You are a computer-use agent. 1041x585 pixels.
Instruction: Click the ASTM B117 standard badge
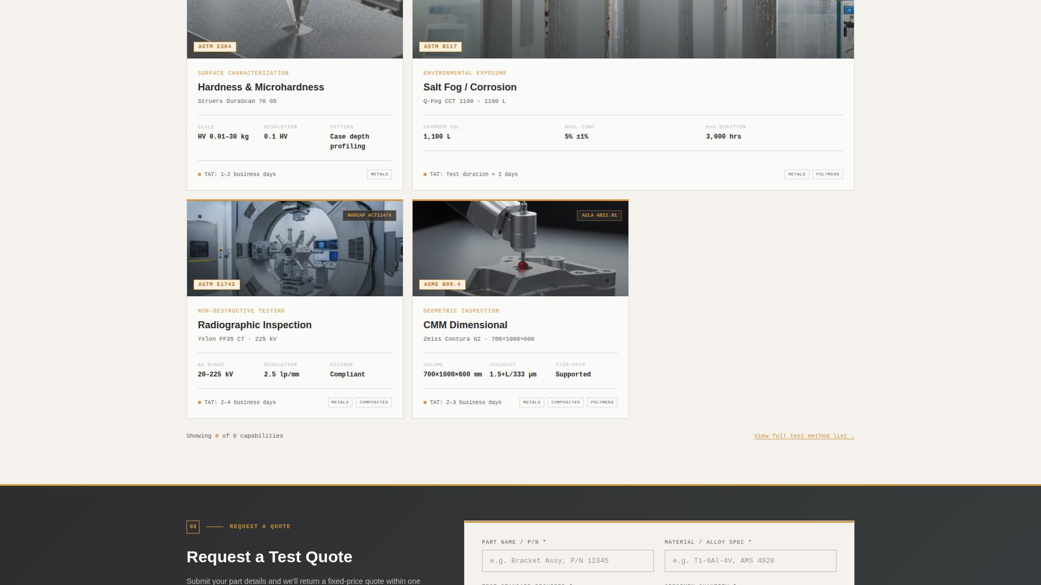pos(440,47)
